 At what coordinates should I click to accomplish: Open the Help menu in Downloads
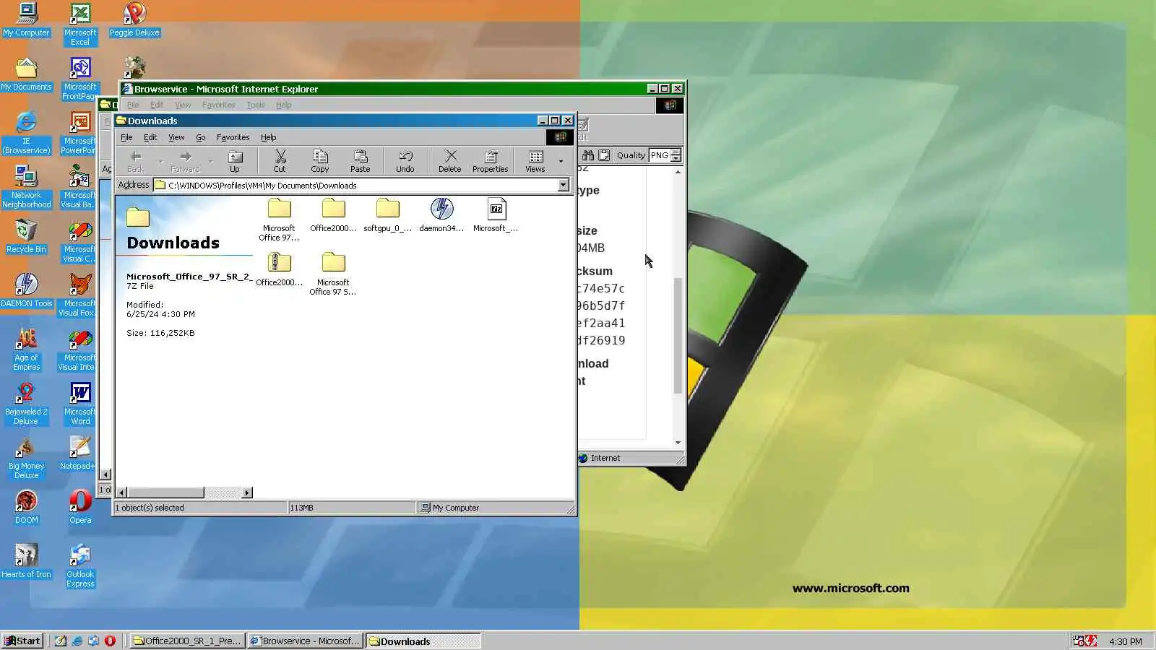click(269, 137)
